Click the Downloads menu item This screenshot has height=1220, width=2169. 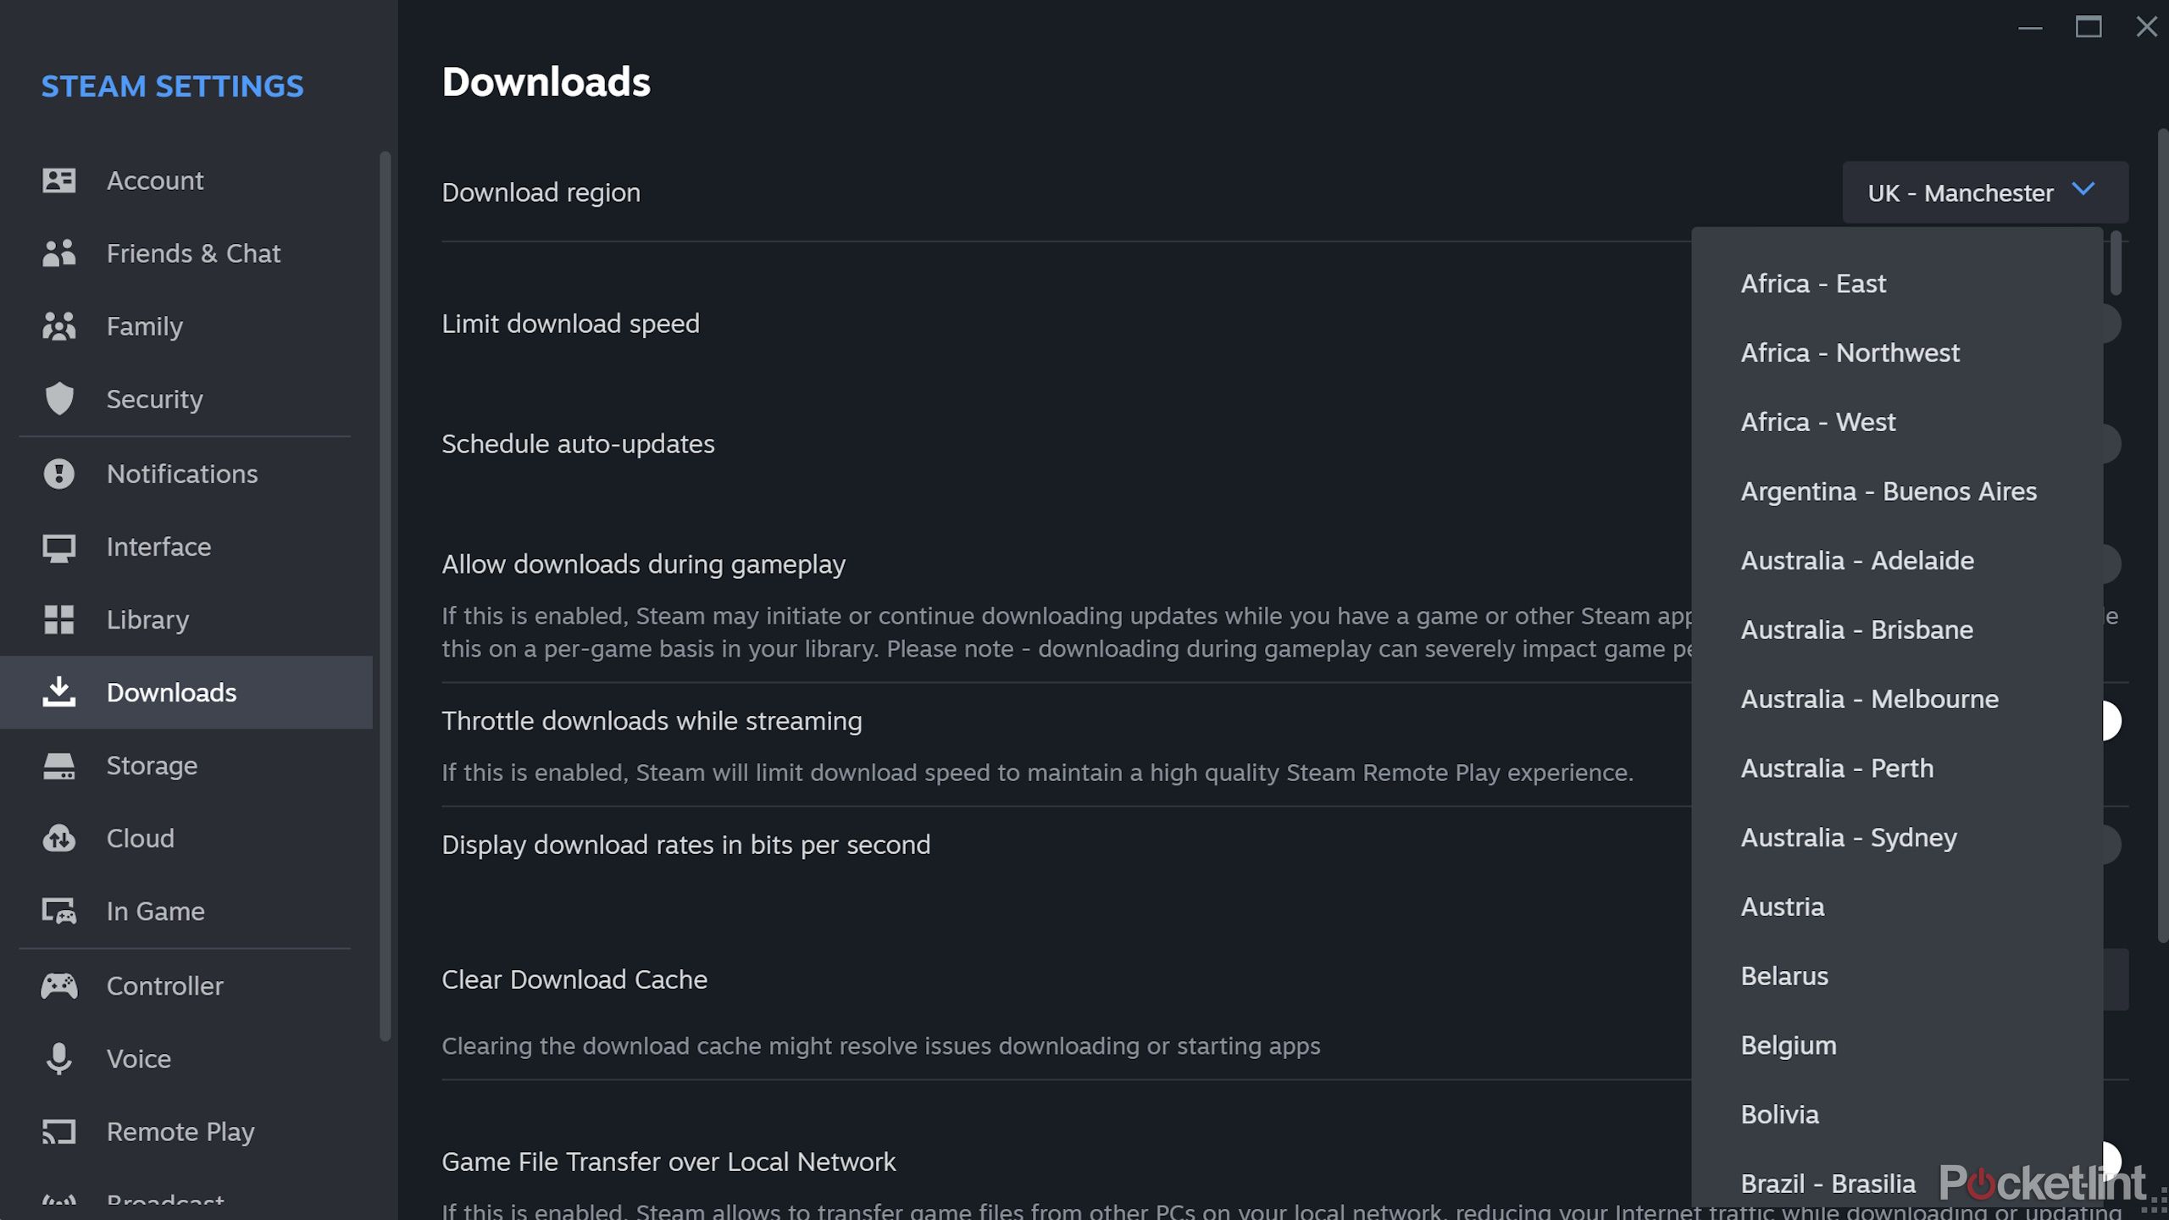[x=171, y=691]
